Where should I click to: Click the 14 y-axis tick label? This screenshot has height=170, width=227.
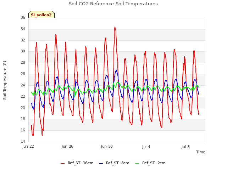(x=23, y=141)
